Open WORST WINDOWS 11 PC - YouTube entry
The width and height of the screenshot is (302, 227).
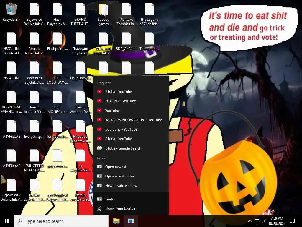pos(131,120)
